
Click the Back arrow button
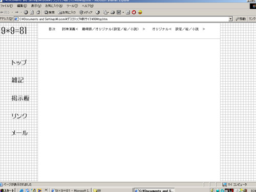coord(5,12)
